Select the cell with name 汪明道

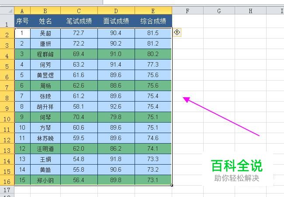pyautogui.click(x=45, y=149)
